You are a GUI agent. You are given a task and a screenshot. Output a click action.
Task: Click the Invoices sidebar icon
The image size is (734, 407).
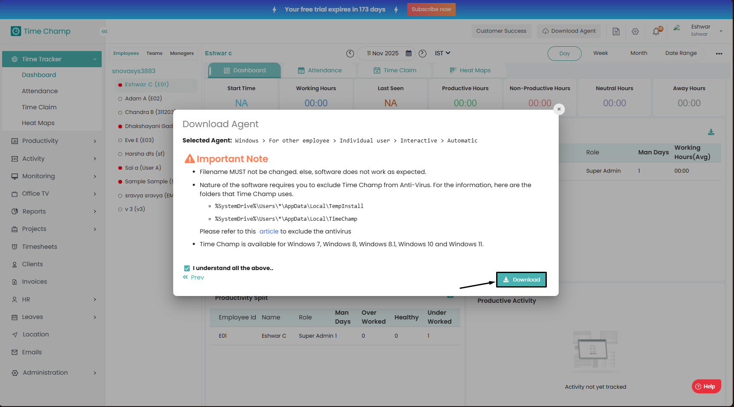[x=15, y=282]
